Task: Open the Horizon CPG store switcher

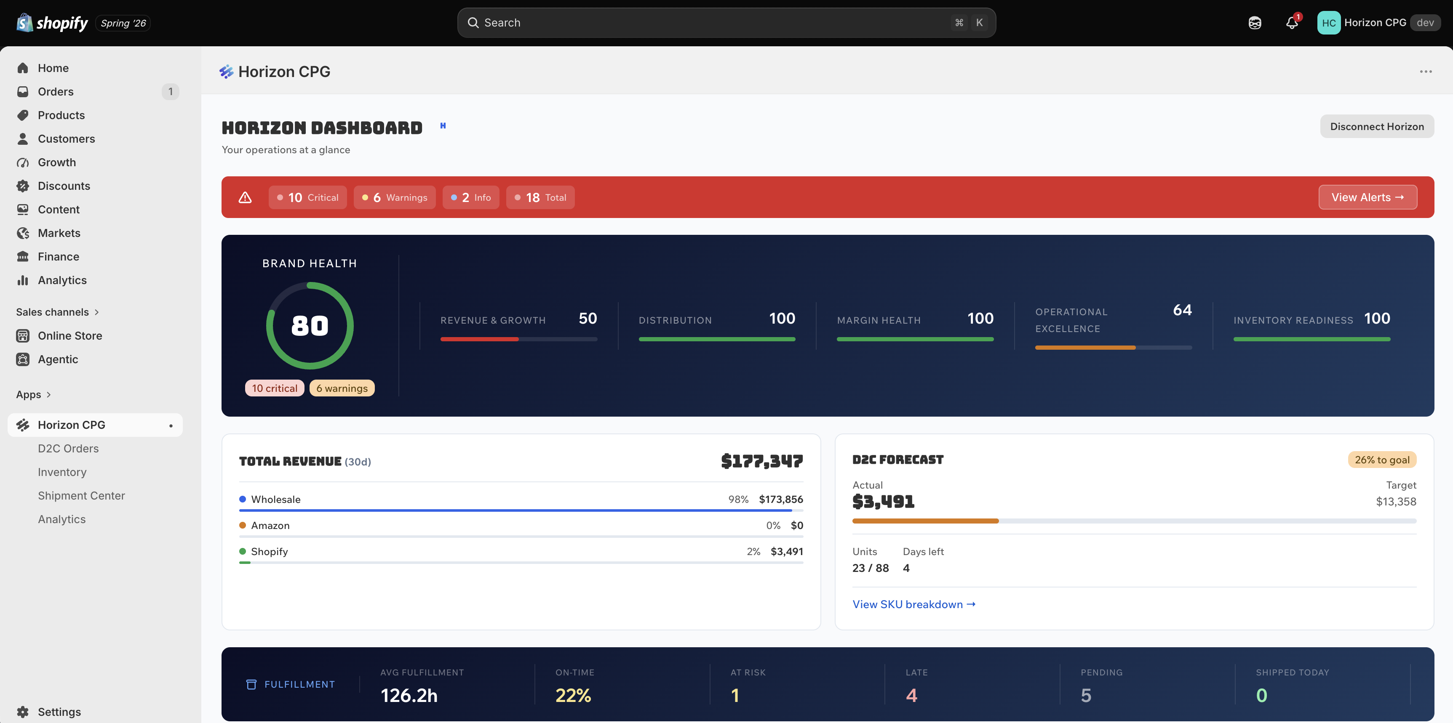Action: (1378, 23)
